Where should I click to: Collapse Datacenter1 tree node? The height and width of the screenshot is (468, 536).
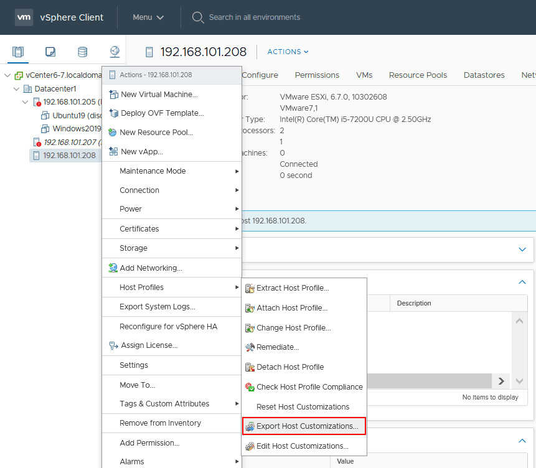pos(16,89)
